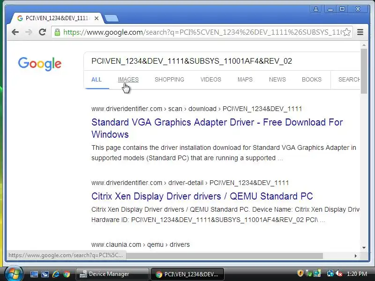
Task: Open the Windows Start orb
Action: pyautogui.click(x=14, y=274)
